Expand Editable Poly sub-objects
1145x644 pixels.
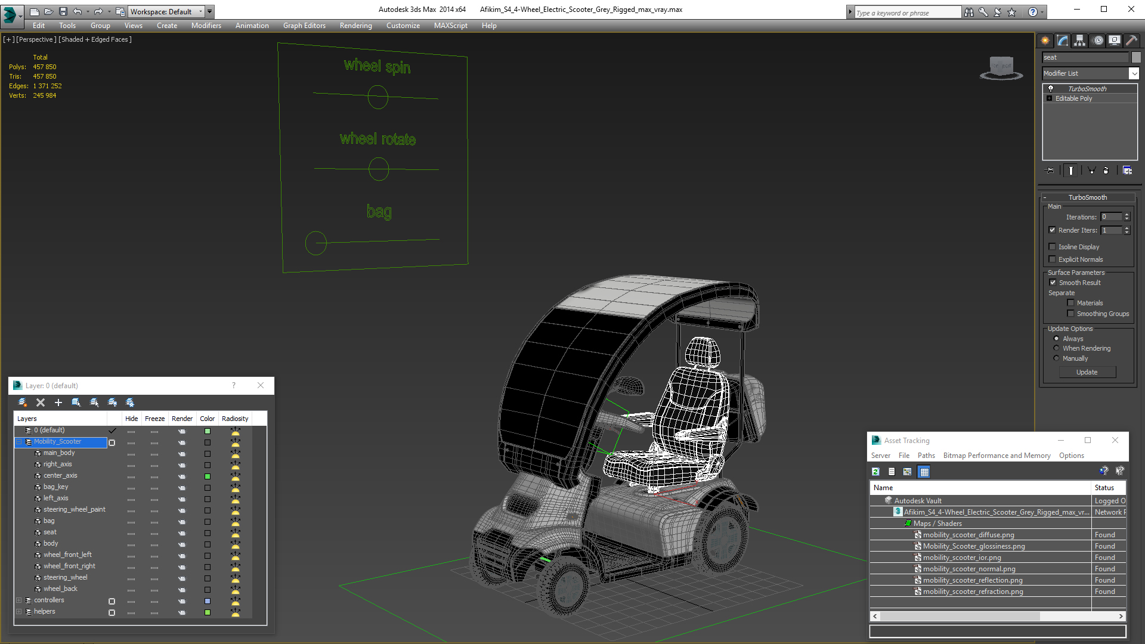(x=1049, y=98)
